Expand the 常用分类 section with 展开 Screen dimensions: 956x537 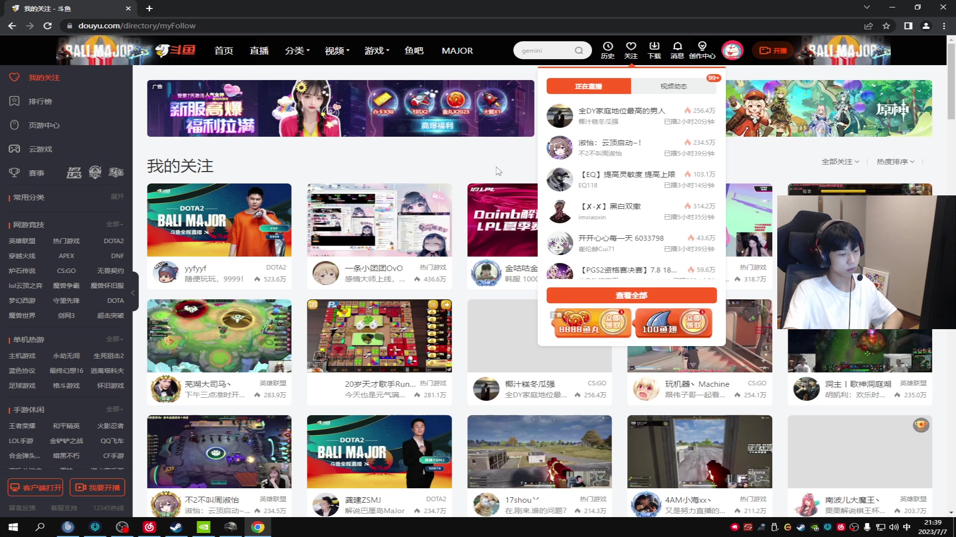[117, 197]
